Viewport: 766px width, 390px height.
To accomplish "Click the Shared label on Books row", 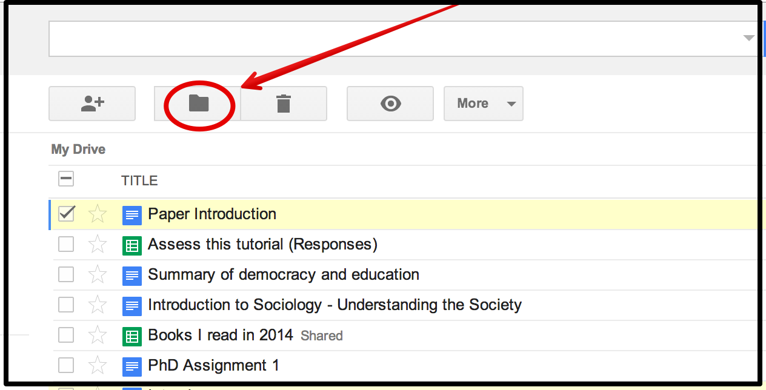I will click(x=322, y=336).
